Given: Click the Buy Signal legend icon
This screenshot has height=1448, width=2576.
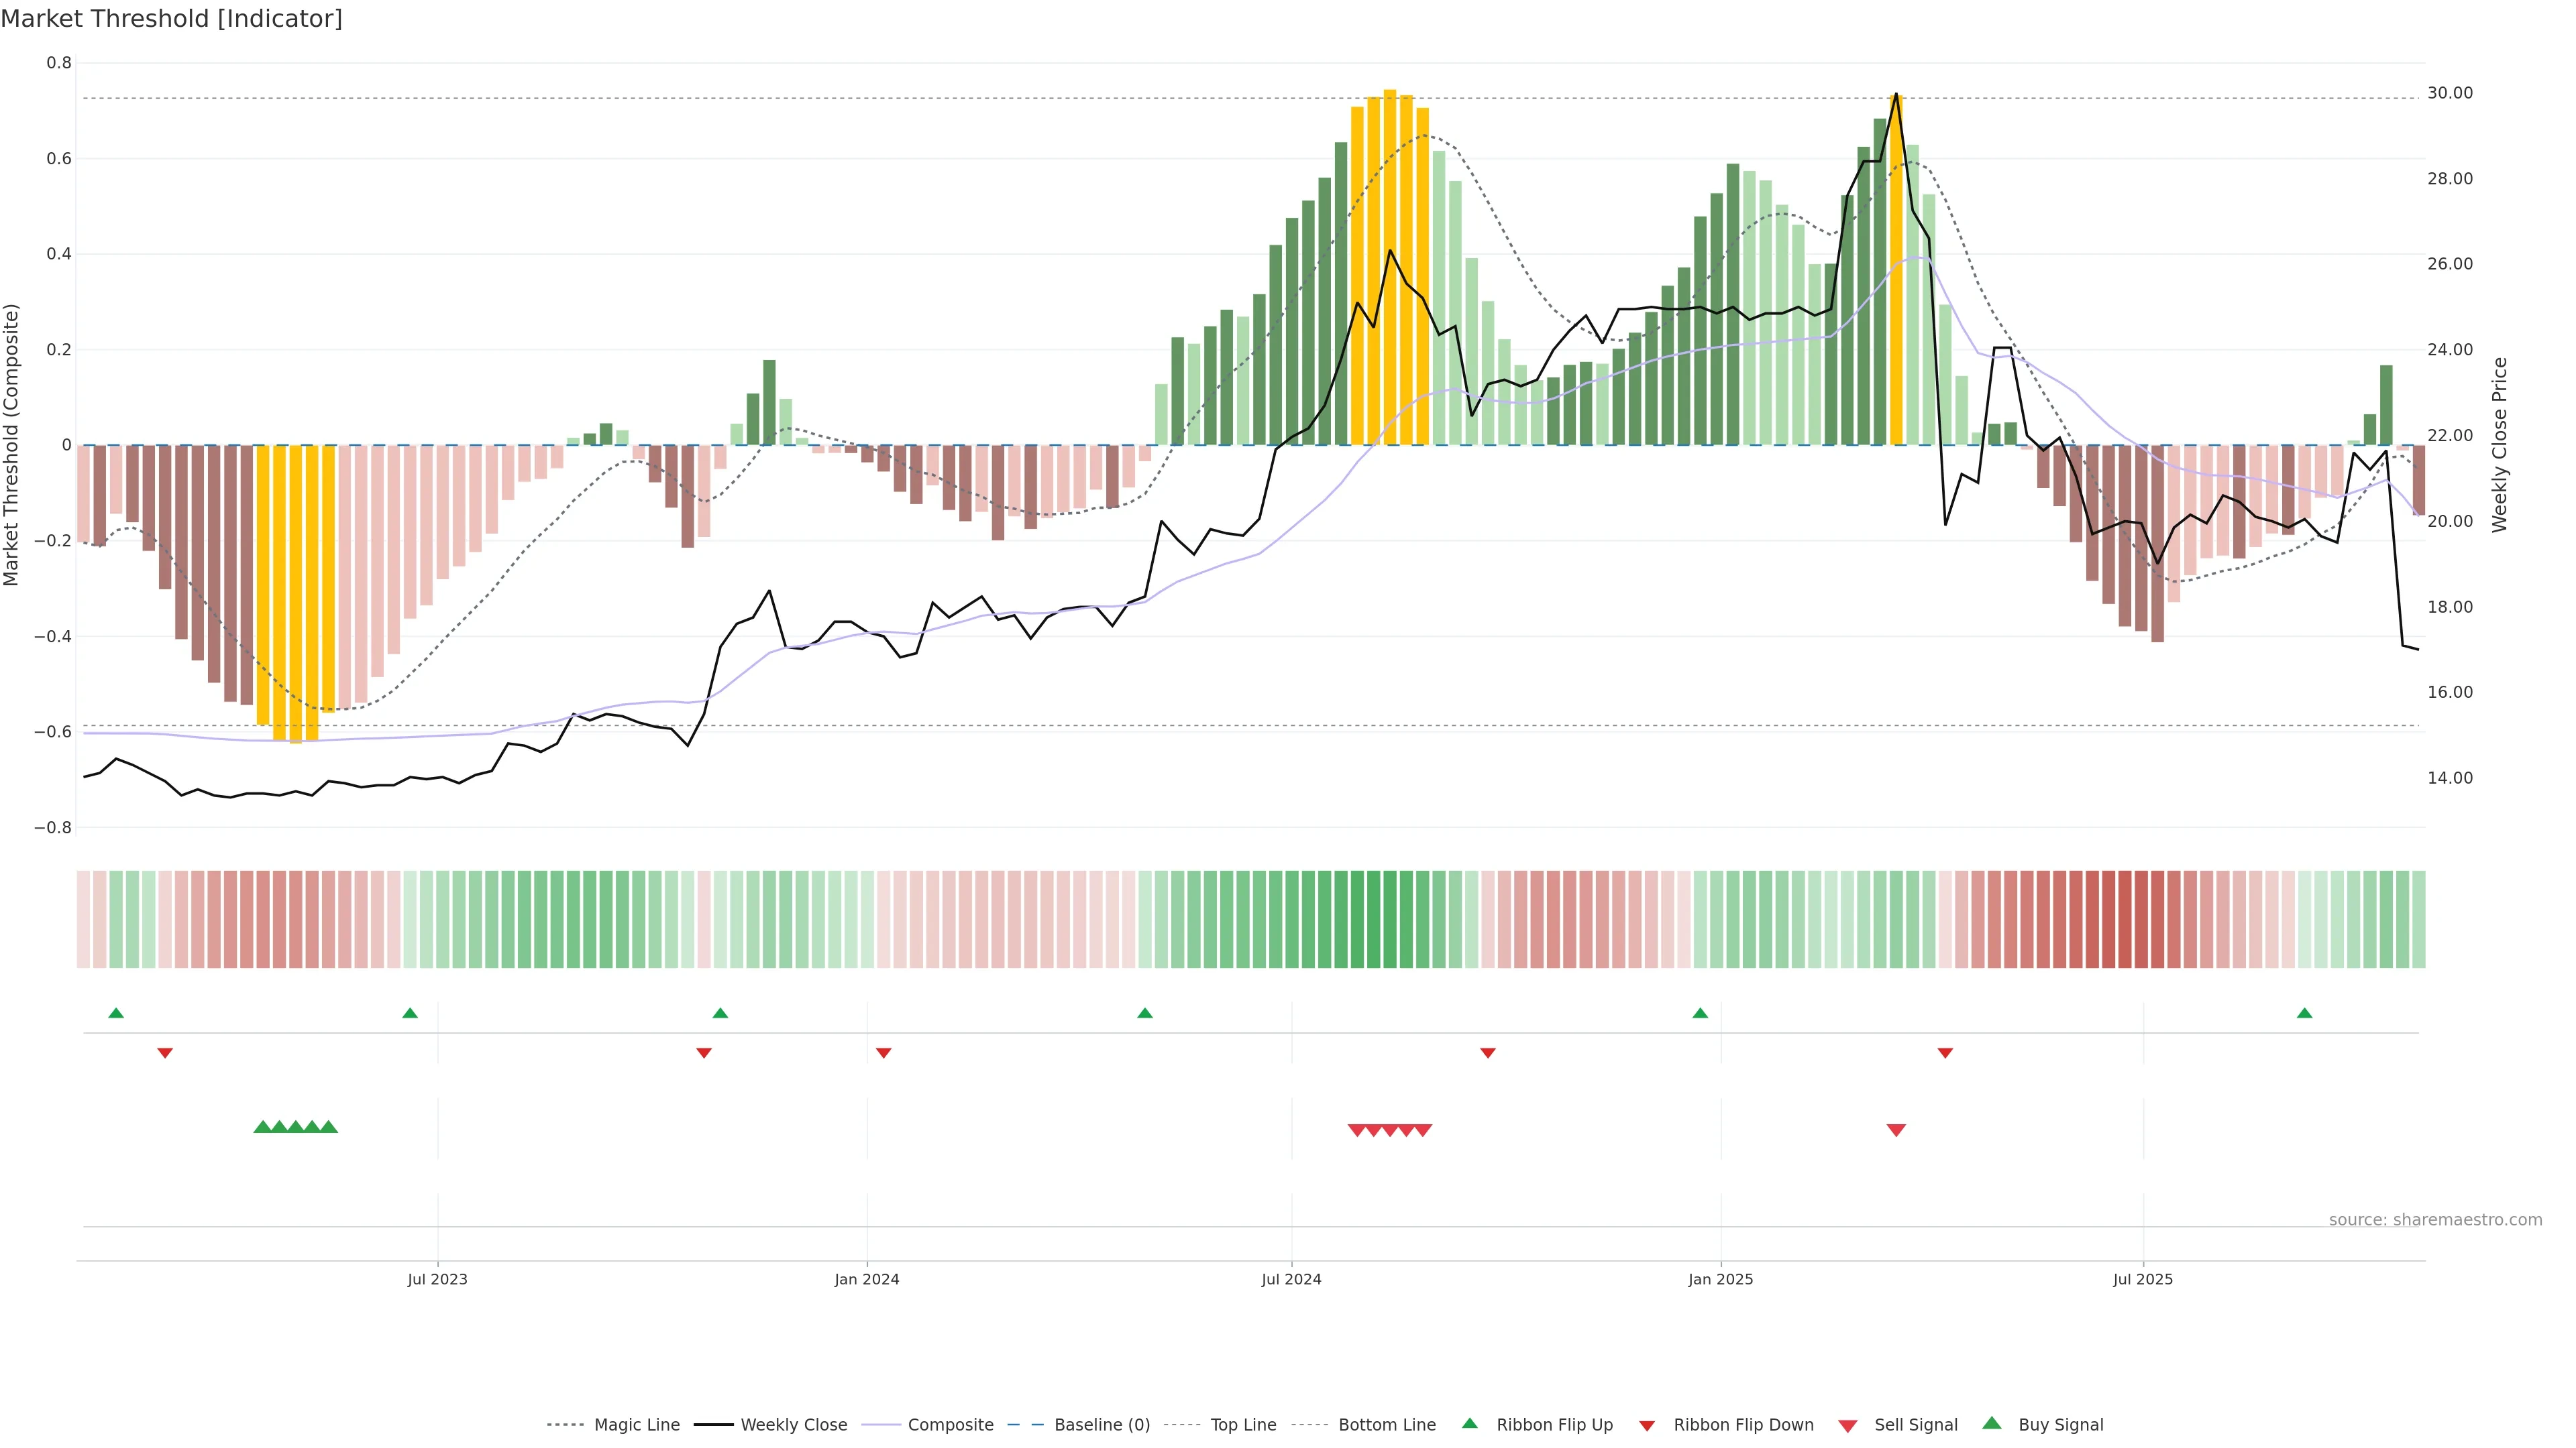Looking at the screenshot, I should tap(1992, 1423).
